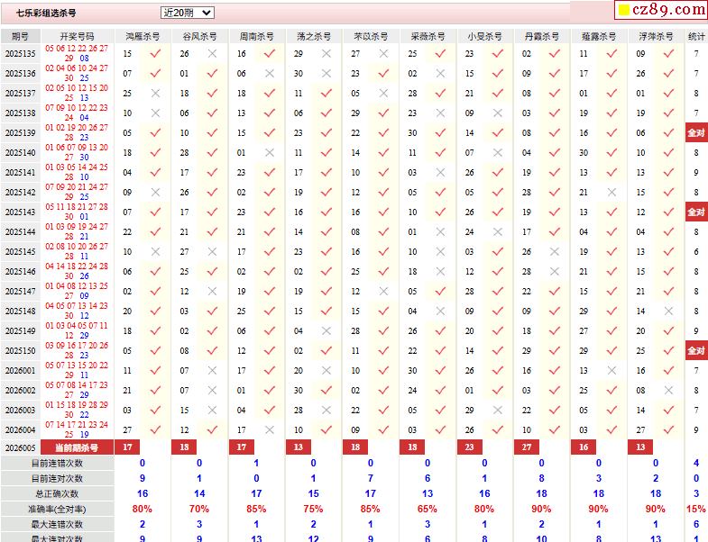Click the 准确率(全对率) row label

coord(56,509)
